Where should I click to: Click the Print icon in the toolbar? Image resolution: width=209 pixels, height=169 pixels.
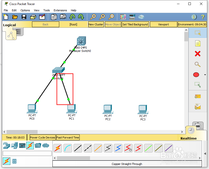point(33,17)
